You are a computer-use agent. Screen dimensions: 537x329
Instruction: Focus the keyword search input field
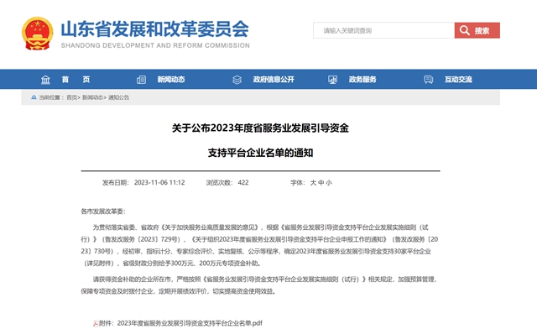pos(384,30)
